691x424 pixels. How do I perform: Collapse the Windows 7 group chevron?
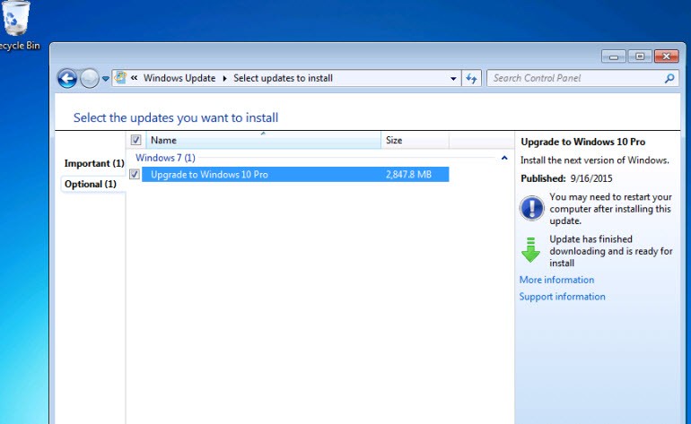pyautogui.click(x=504, y=158)
